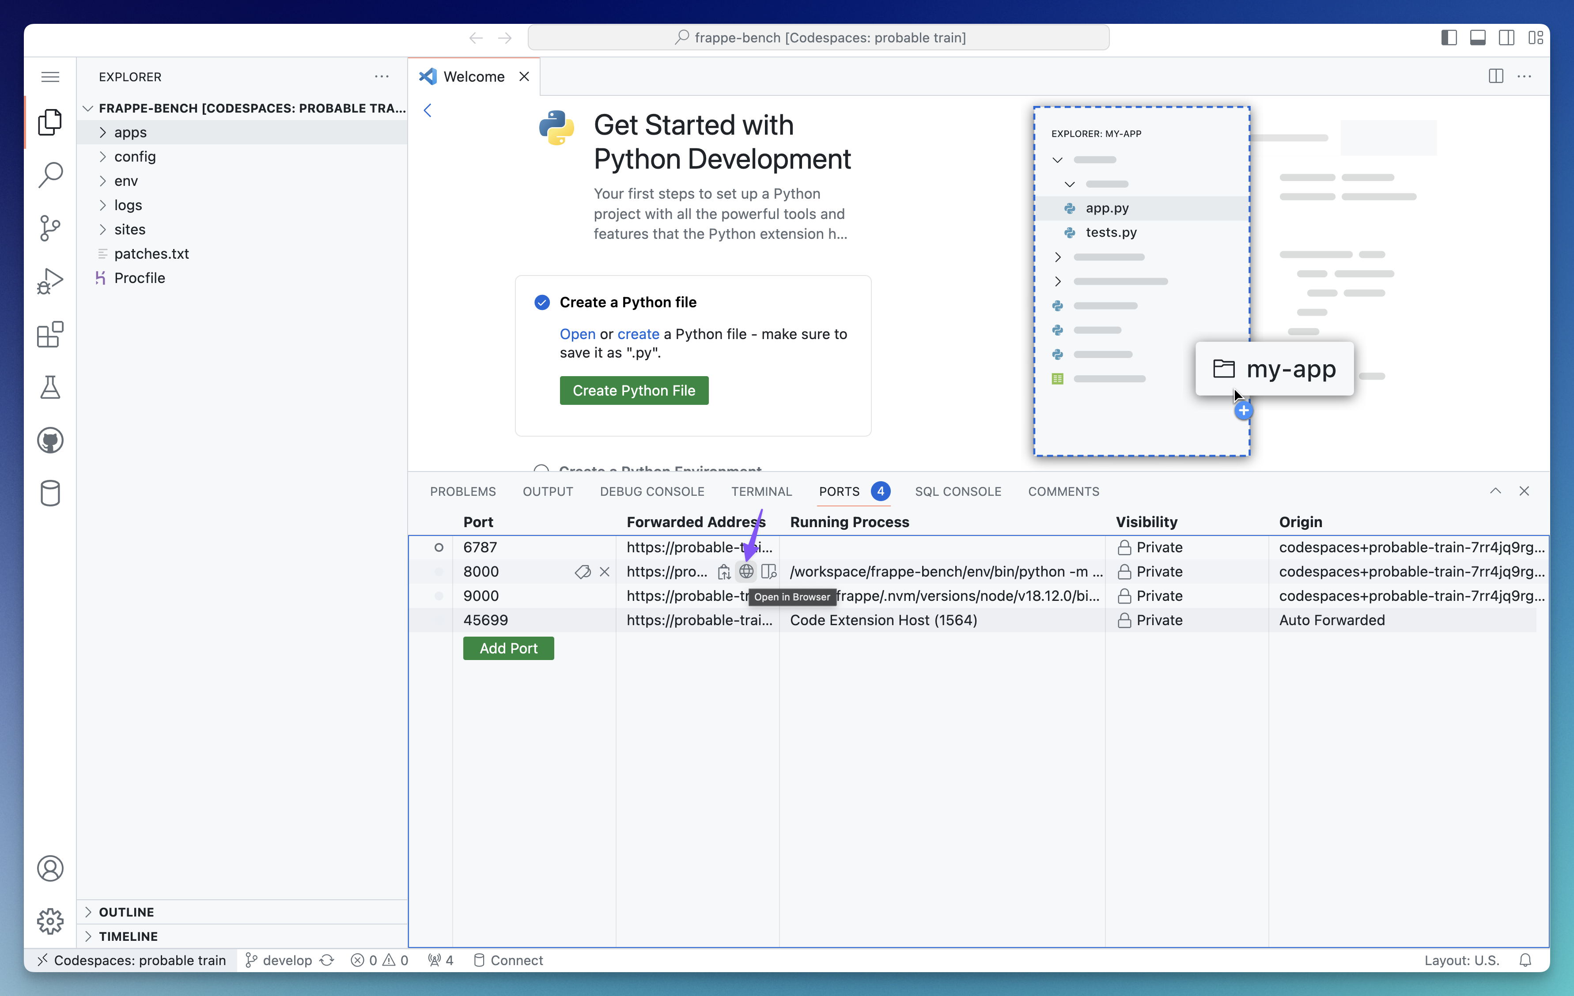The width and height of the screenshot is (1574, 996).
Task: Click the develop branch in status bar
Action: pyautogui.click(x=279, y=960)
